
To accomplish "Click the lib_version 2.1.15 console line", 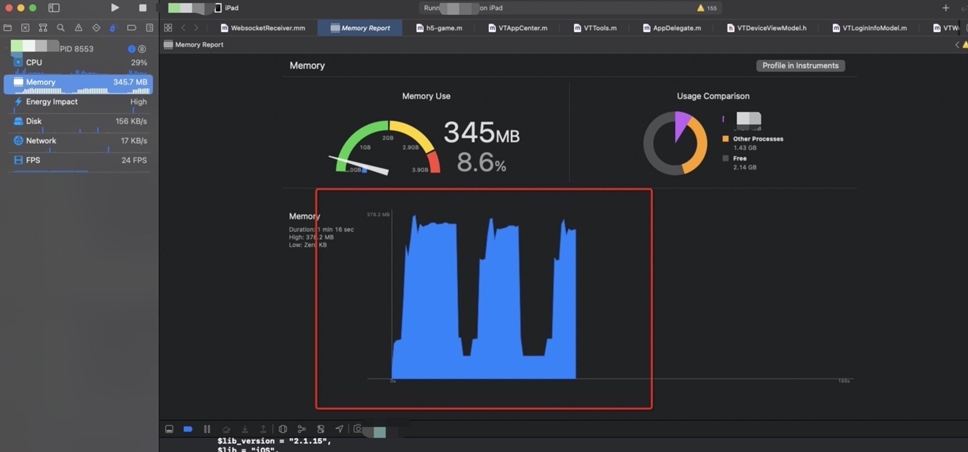I will [274, 441].
